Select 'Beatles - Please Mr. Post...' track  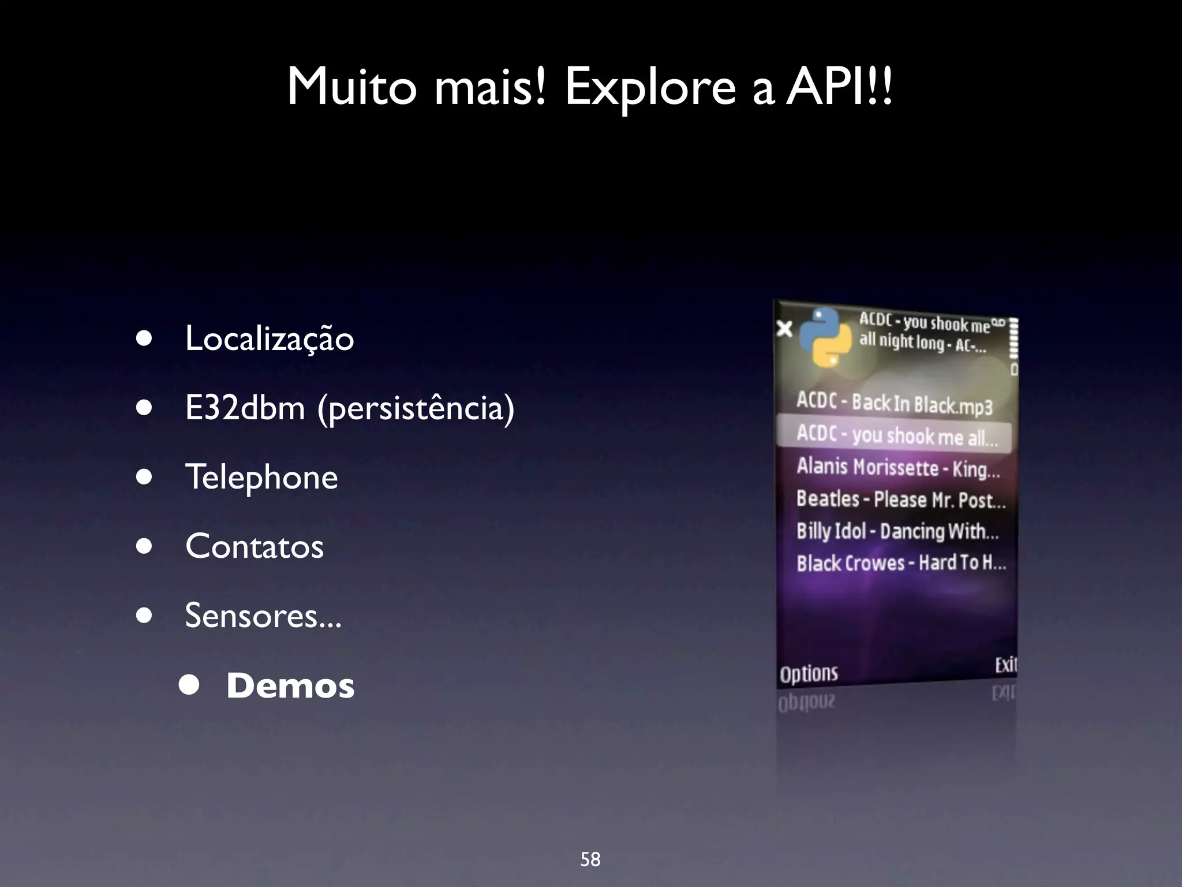pyautogui.click(x=900, y=499)
